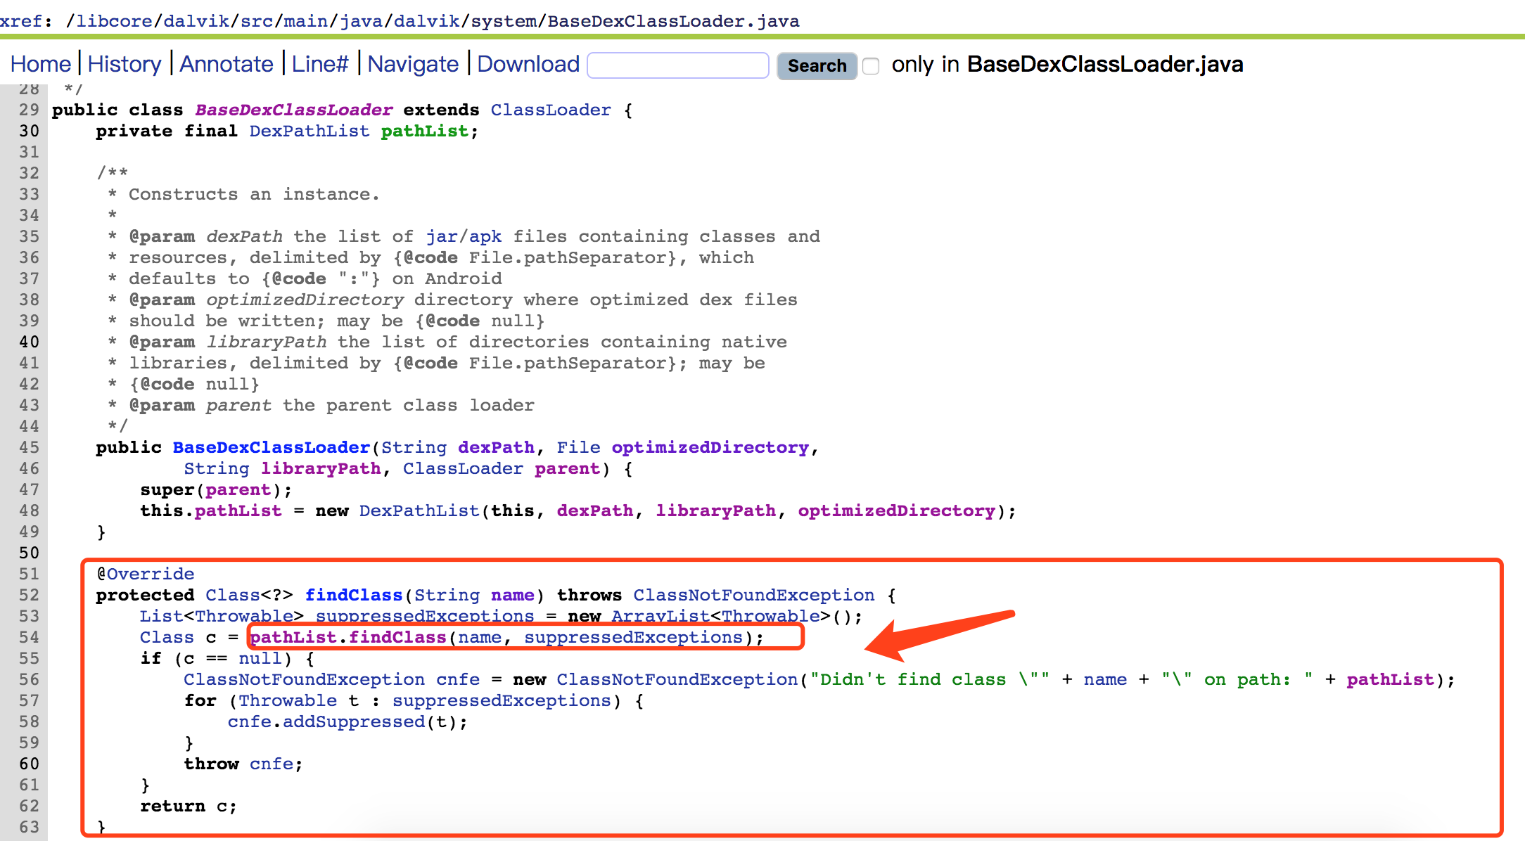Screen dimensions: 1525x841
Task: Enable the 'only in BaseDexClassLoader.java' checkbox
Action: (871, 66)
